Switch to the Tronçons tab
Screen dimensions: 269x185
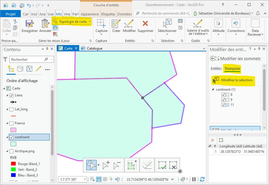click(x=232, y=68)
